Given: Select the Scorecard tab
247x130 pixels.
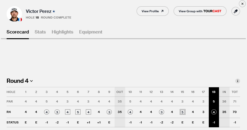Looking at the screenshot, I should point(18,32).
